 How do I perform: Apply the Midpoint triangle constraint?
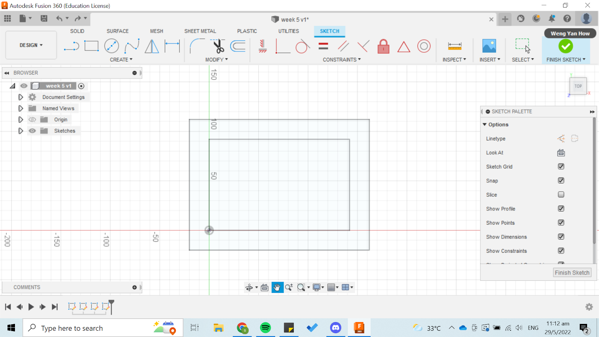[x=404, y=47]
